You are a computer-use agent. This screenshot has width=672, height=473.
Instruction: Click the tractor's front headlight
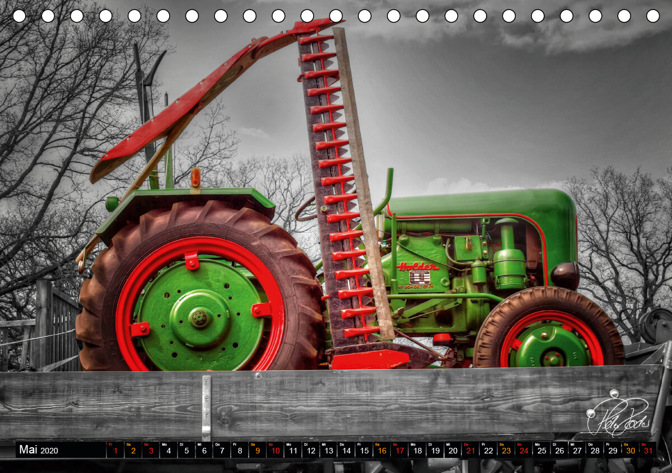pyautogui.click(x=565, y=275)
